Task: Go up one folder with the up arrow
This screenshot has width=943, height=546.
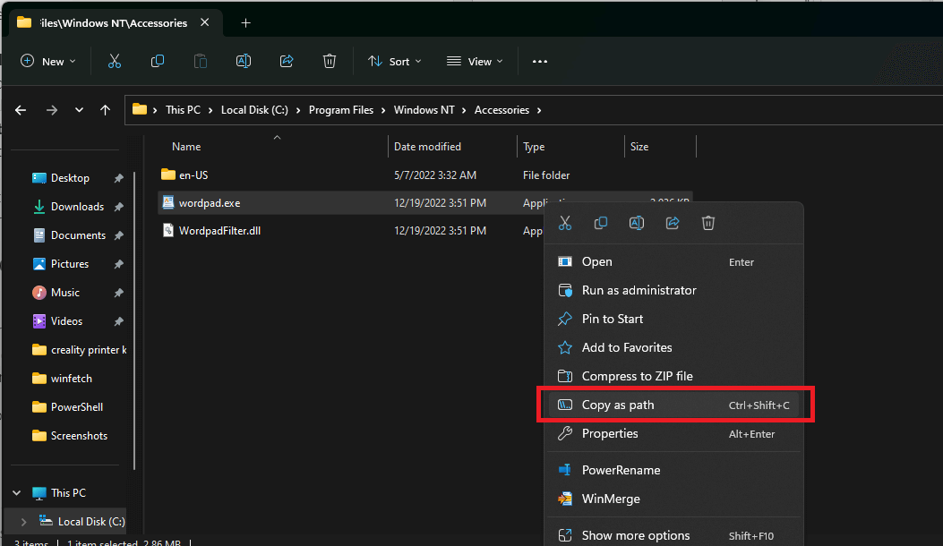Action: tap(106, 110)
